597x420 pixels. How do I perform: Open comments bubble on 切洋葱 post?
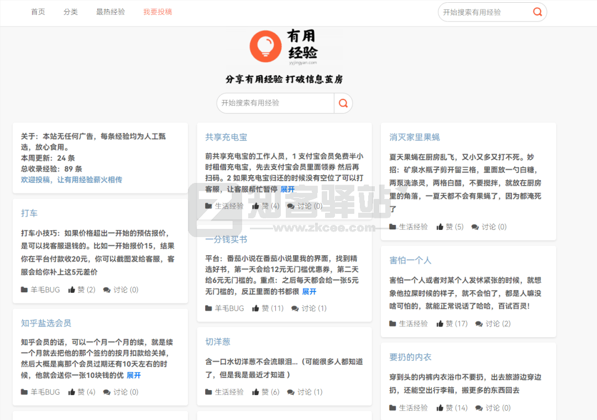[x=291, y=392]
